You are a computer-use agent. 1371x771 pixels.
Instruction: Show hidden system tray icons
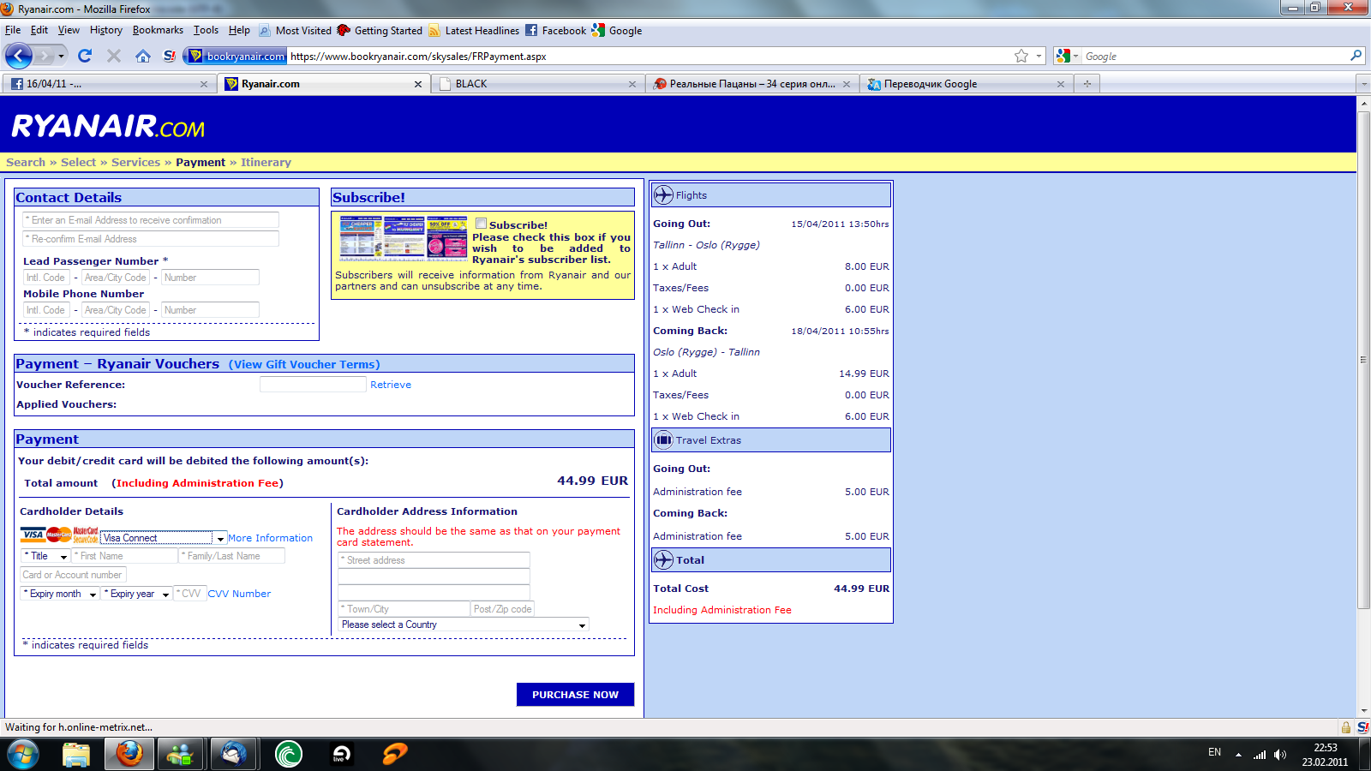click(1238, 755)
